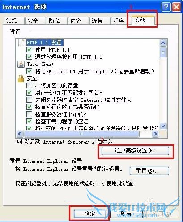Toggle 检查服务器证书吊销 checkbox

click(29, 114)
